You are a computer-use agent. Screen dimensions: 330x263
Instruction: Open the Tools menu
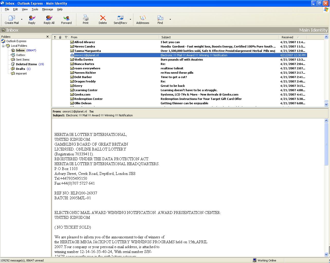pyautogui.click(x=35, y=9)
